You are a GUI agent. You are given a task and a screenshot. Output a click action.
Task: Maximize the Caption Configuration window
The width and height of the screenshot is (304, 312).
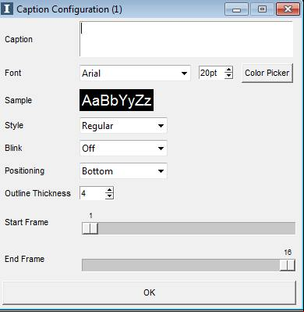pos(262,9)
